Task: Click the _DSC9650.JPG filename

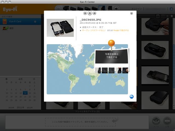Action: tap(91, 20)
